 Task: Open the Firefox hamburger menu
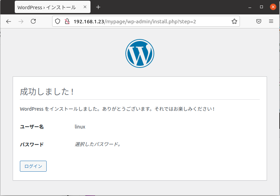[x=271, y=21]
